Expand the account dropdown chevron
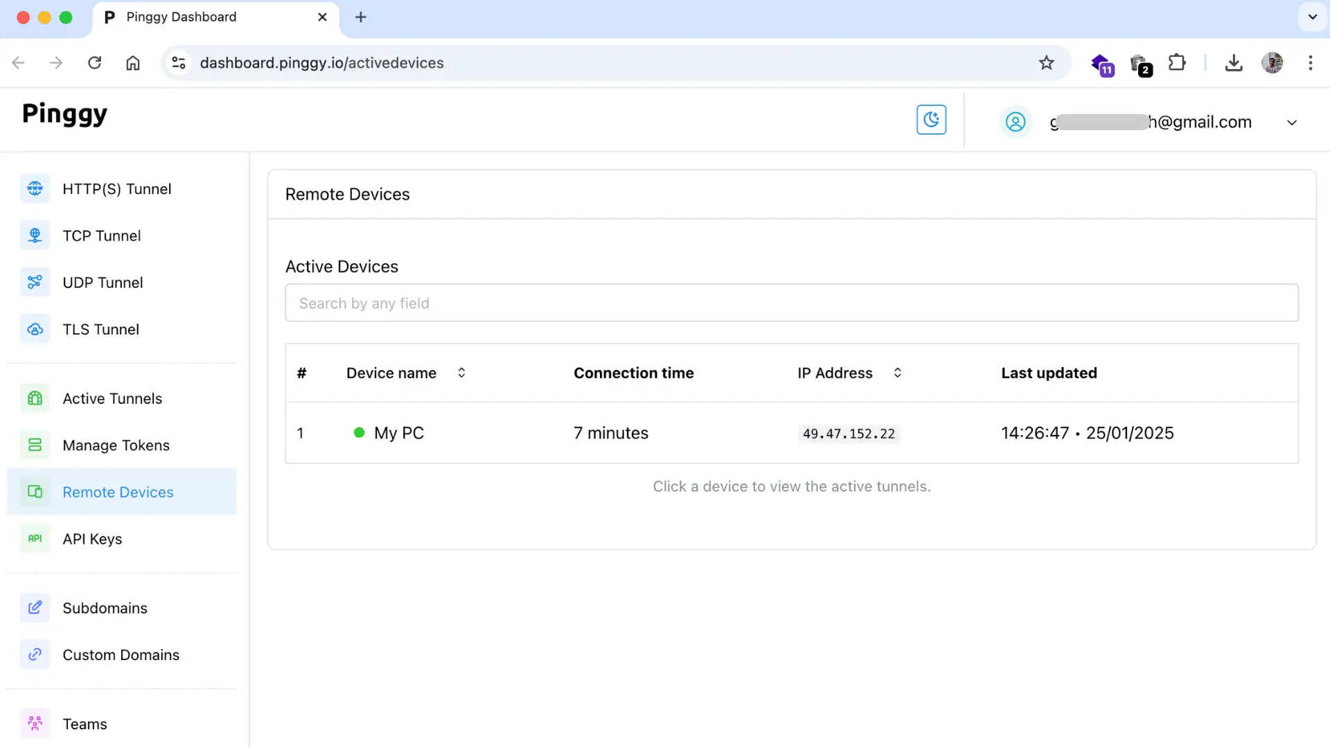This screenshot has height=748, width=1330. coord(1292,123)
